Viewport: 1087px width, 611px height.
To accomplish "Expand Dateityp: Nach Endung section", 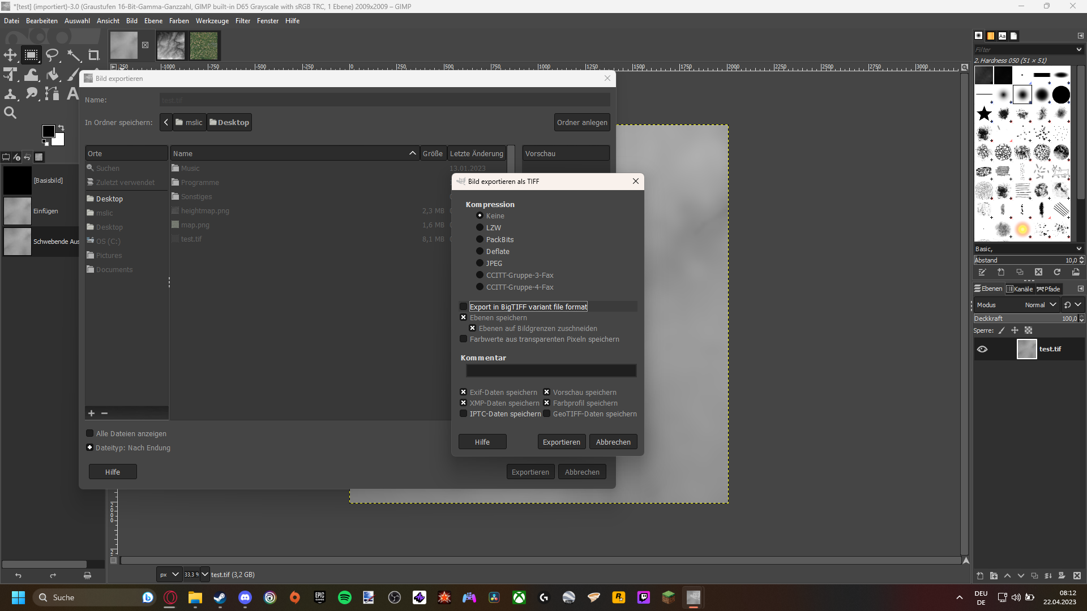I will click(x=89, y=448).
